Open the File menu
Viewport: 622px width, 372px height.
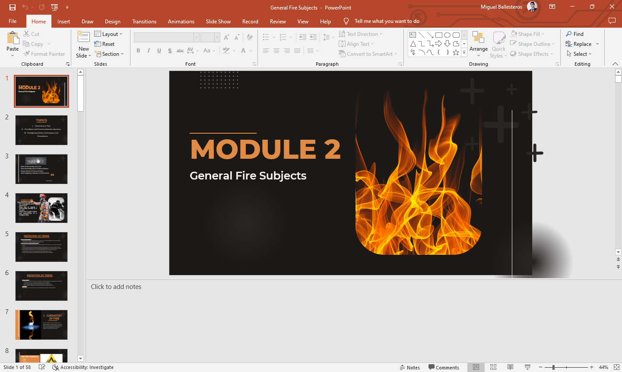click(13, 21)
